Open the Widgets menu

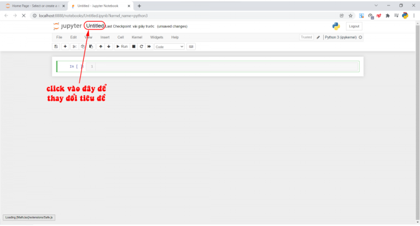(x=156, y=37)
